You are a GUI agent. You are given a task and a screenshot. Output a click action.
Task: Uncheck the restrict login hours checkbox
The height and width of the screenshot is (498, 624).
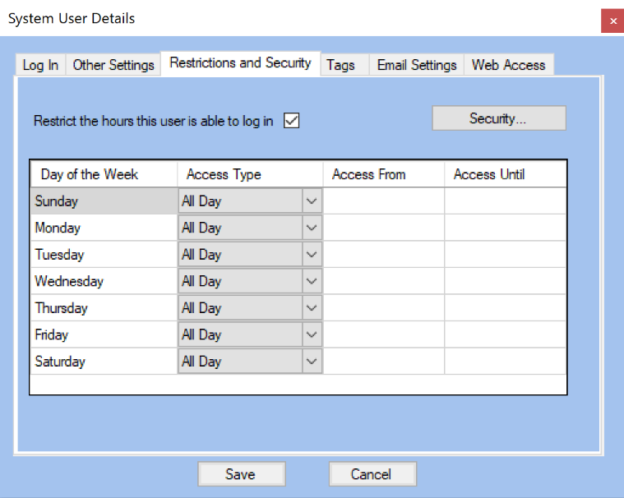[291, 121]
